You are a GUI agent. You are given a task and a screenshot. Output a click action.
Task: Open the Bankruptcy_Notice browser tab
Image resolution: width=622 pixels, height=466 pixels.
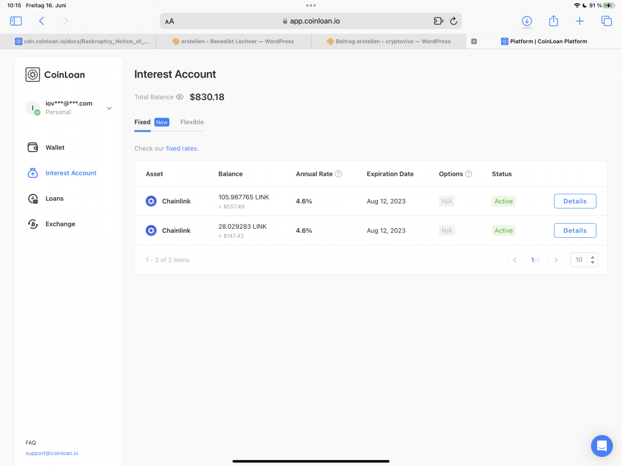(x=78, y=41)
